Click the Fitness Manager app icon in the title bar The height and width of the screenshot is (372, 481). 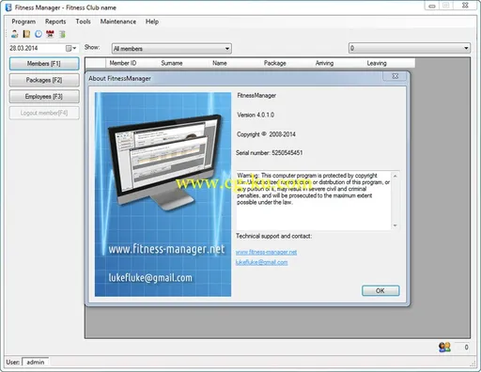[x=8, y=8]
